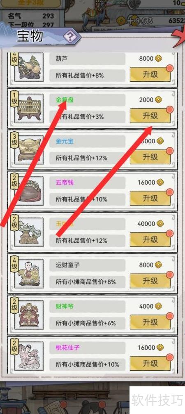Close the 宝物 panel with red X

[180, 37]
